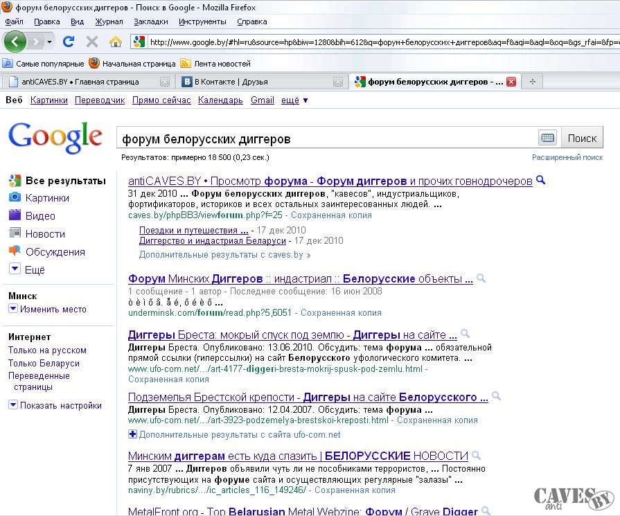Image resolution: width=620 pixels, height=516 pixels.
Task: Click the Google logo
Action: point(55,137)
